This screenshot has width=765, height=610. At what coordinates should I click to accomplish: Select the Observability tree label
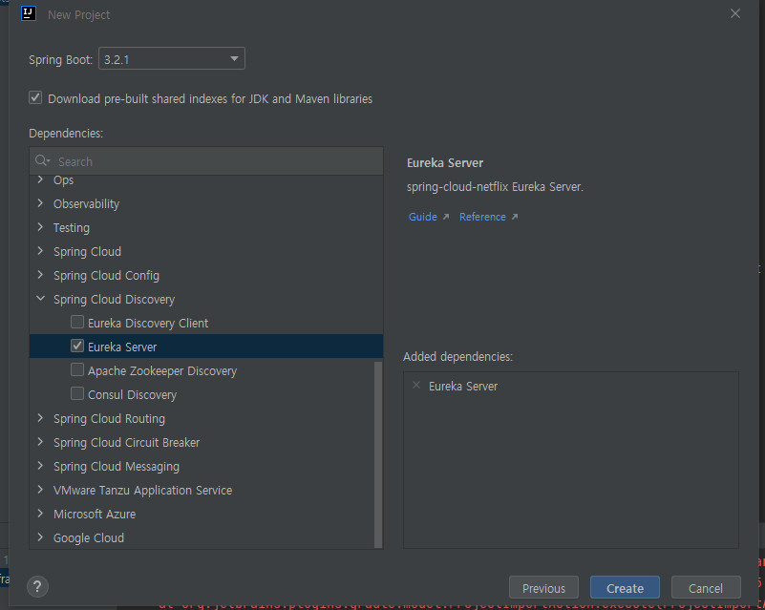(86, 204)
